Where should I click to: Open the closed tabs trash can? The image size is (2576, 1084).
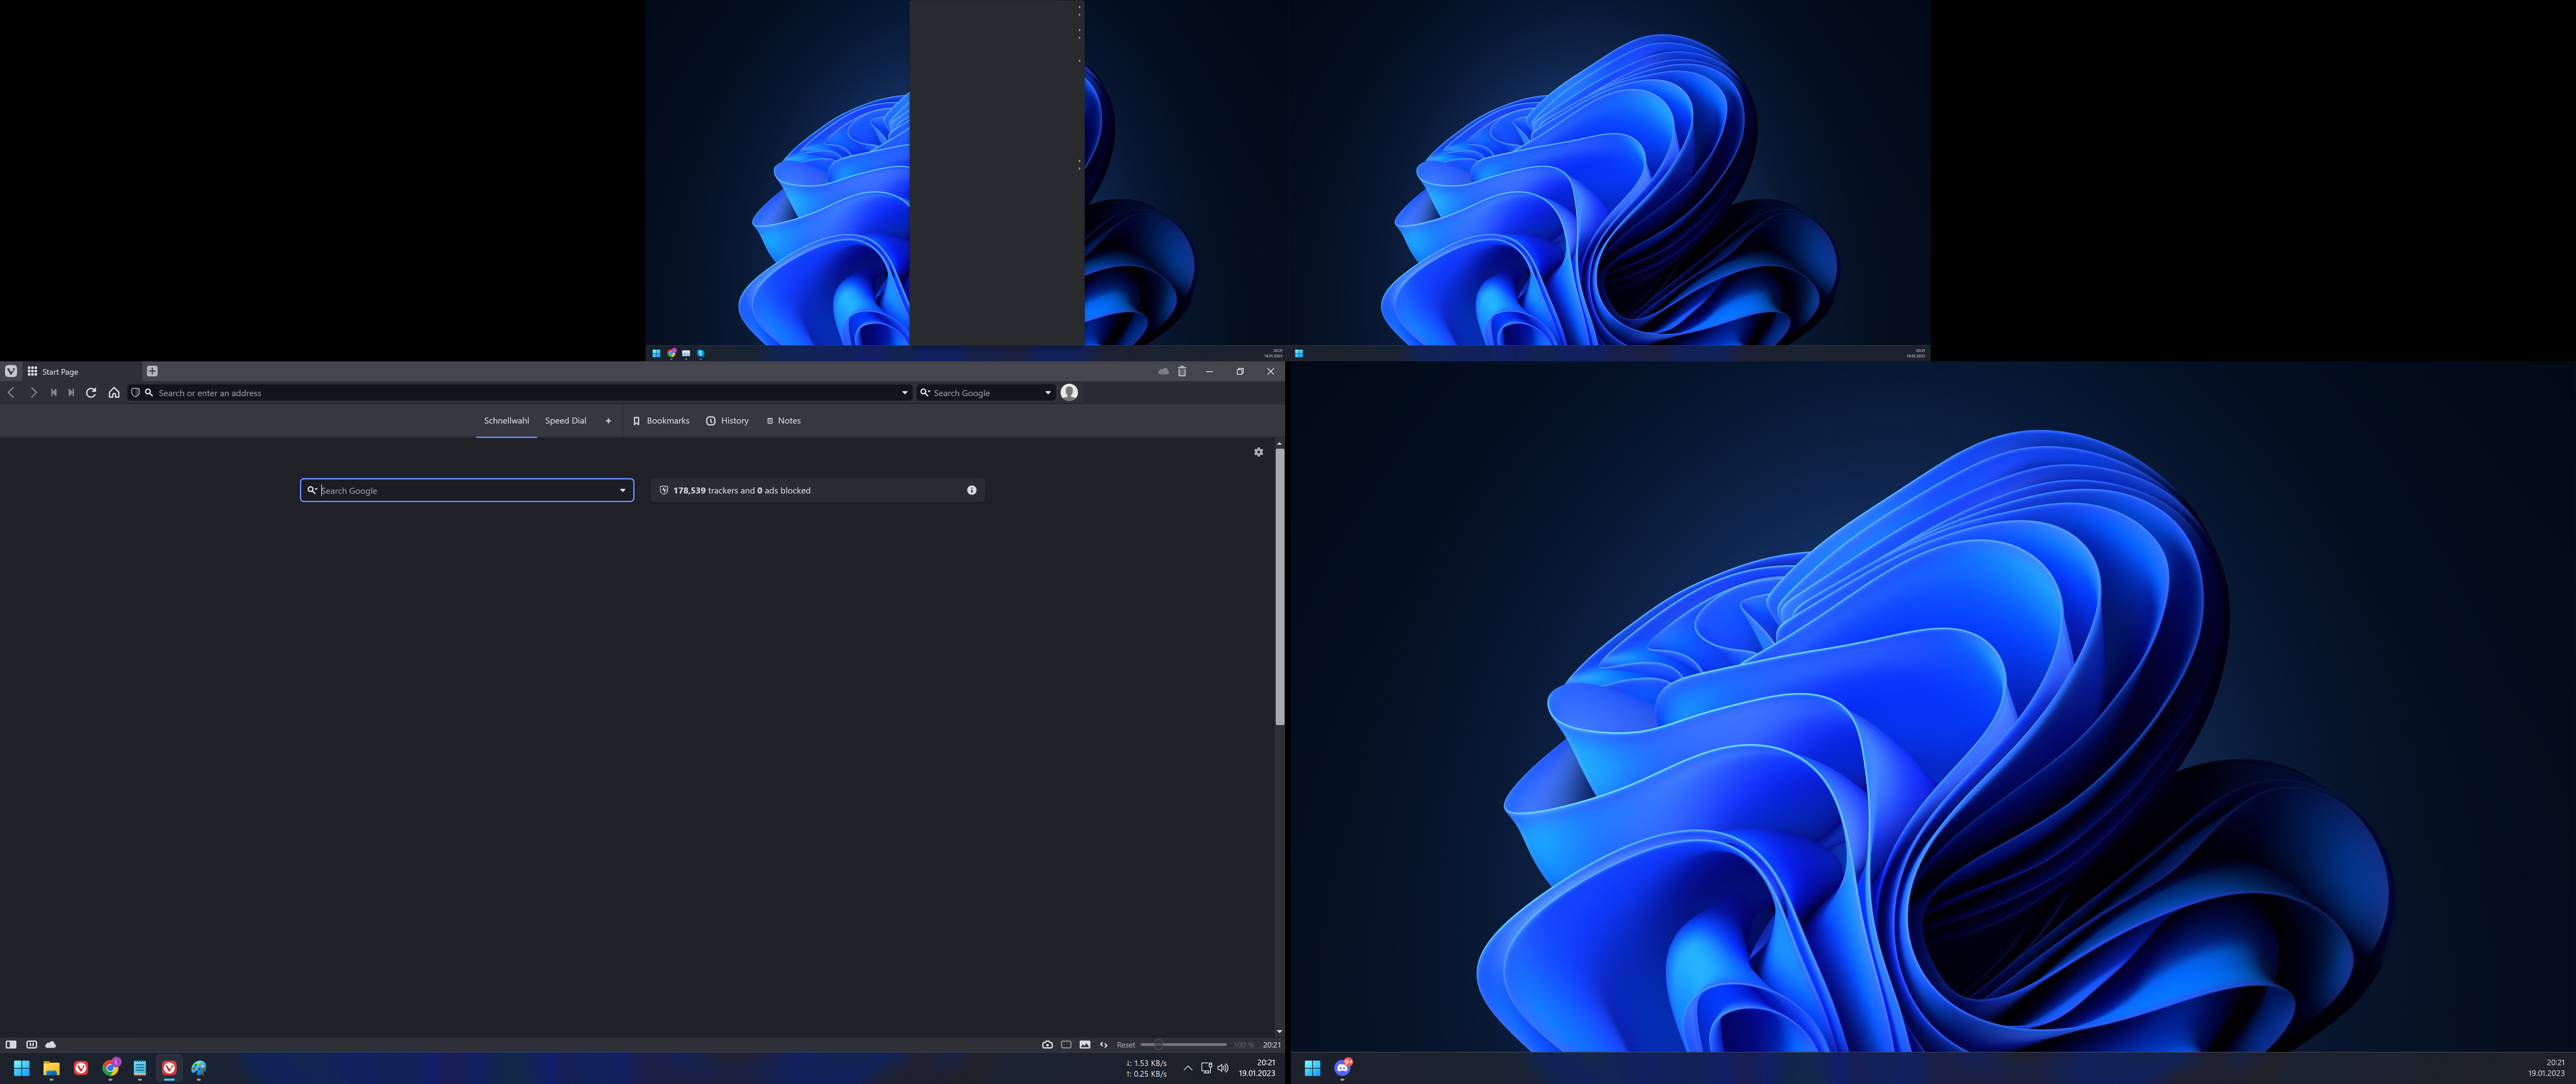coord(1182,371)
